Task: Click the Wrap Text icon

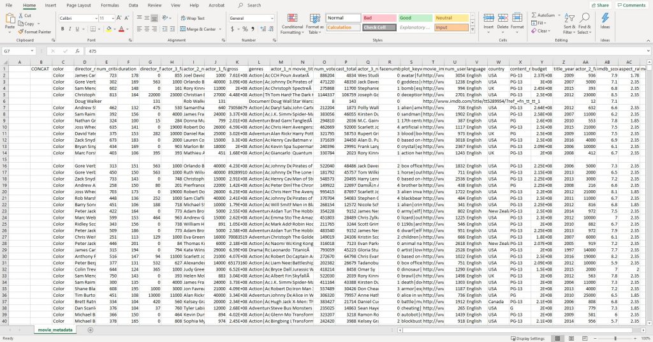Action: [x=183, y=19]
